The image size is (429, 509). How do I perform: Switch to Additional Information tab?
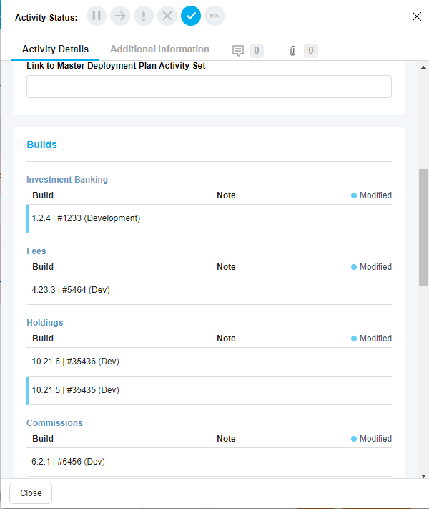click(x=159, y=49)
